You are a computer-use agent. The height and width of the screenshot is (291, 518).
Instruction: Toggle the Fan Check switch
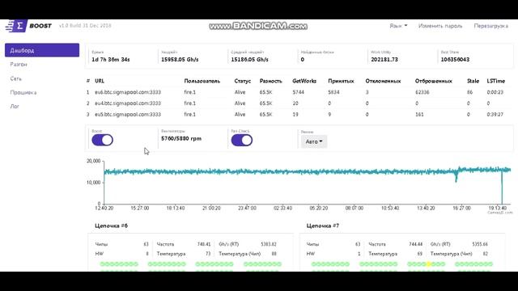[x=242, y=140]
